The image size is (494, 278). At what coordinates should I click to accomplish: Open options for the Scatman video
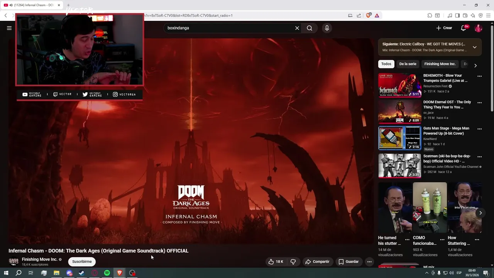tap(479, 156)
